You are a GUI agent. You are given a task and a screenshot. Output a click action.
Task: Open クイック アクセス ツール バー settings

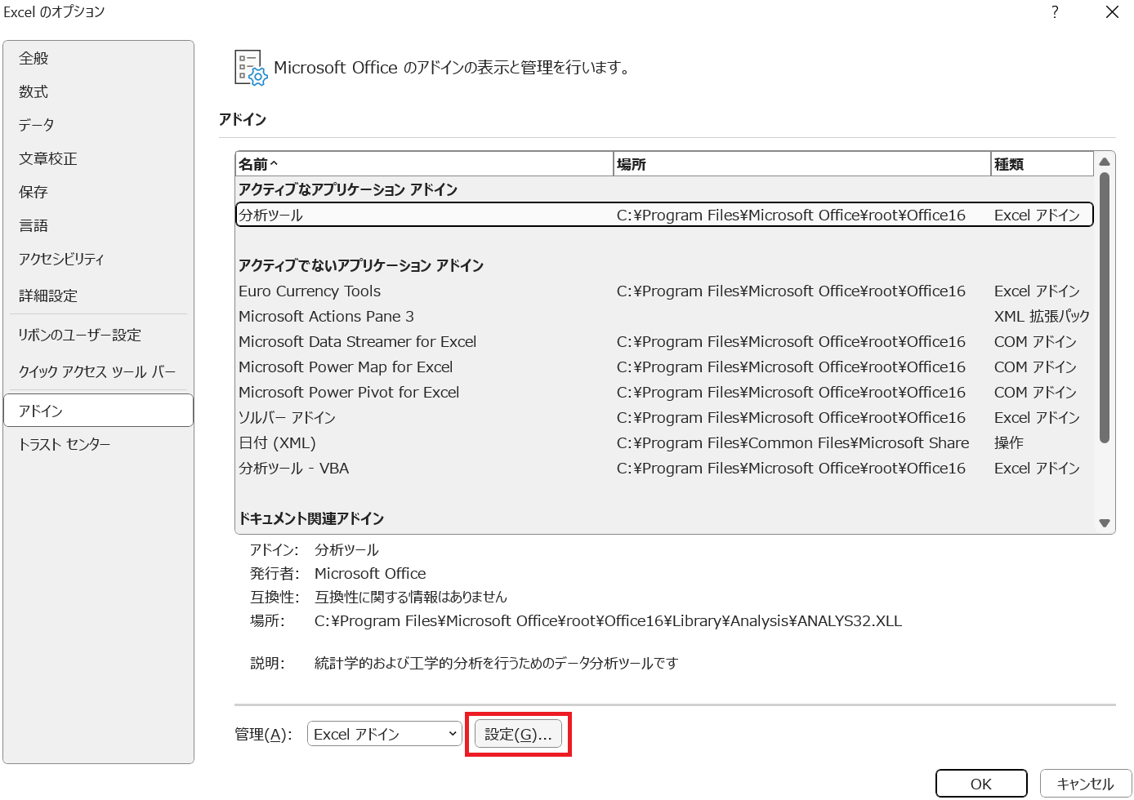[98, 371]
